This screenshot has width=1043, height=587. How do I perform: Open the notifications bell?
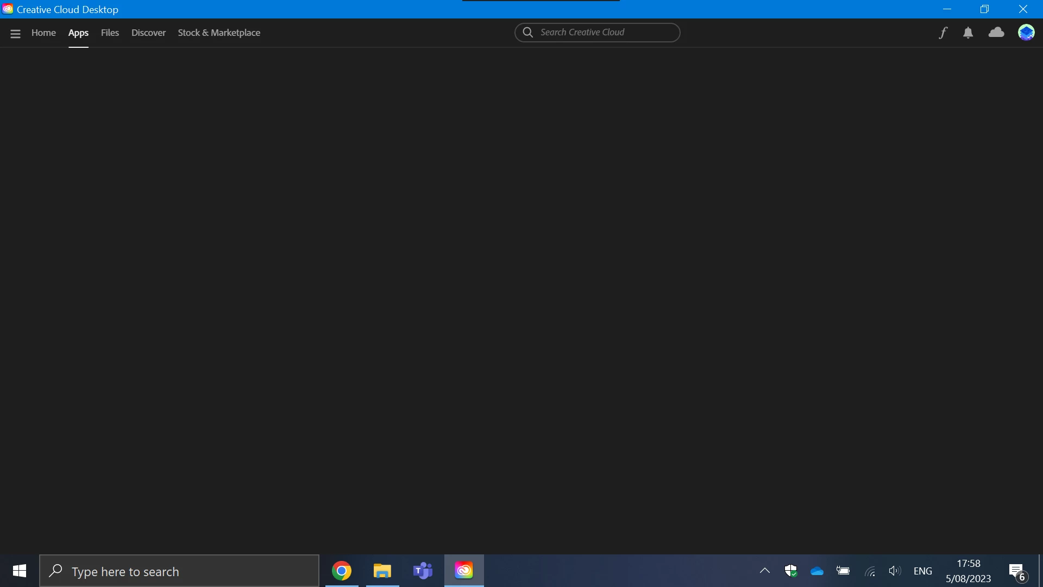(968, 33)
